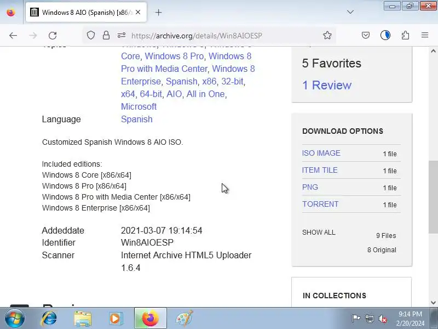Go back to the previous page
Image resolution: width=438 pixels, height=329 pixels.
[x=13, y=36]
